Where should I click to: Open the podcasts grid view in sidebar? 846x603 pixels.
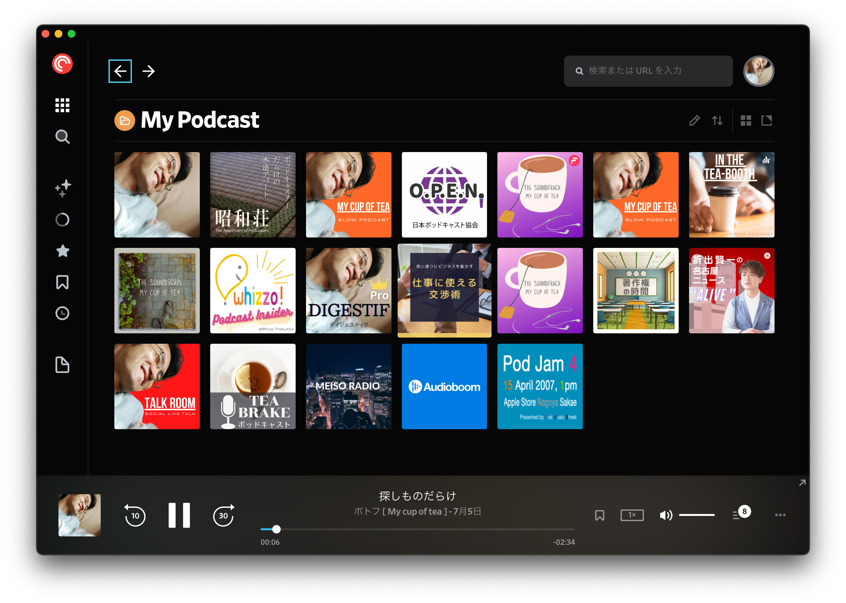pyautogui.click(x=62, y=105)
